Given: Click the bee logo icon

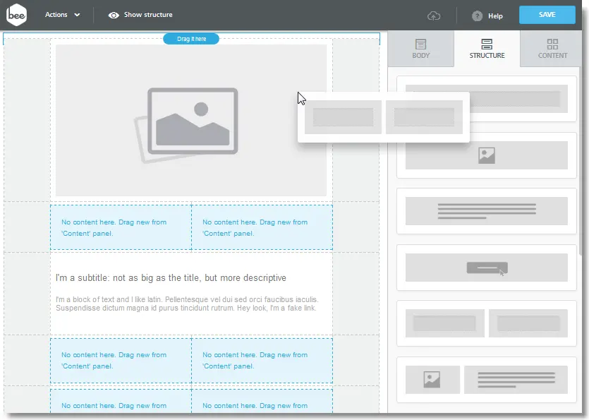Looking at the screenshot, I should [16, 15].
